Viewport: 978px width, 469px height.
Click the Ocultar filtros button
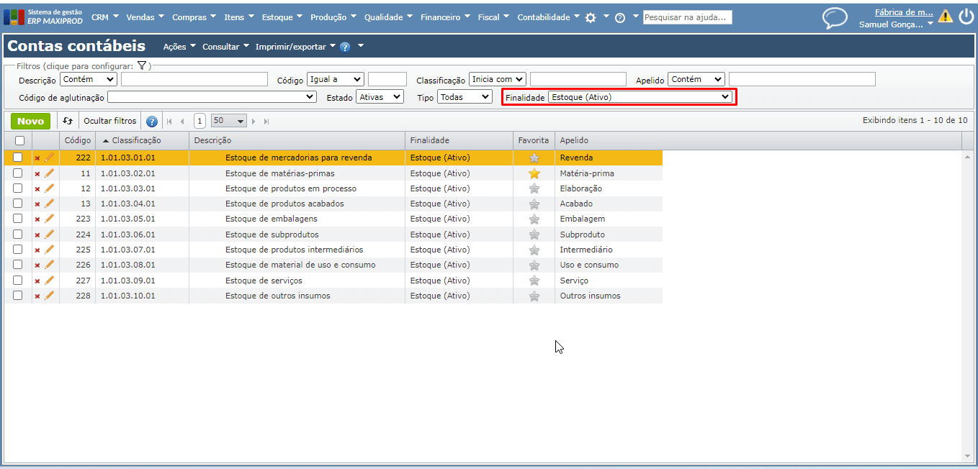(x=109, y=122)
